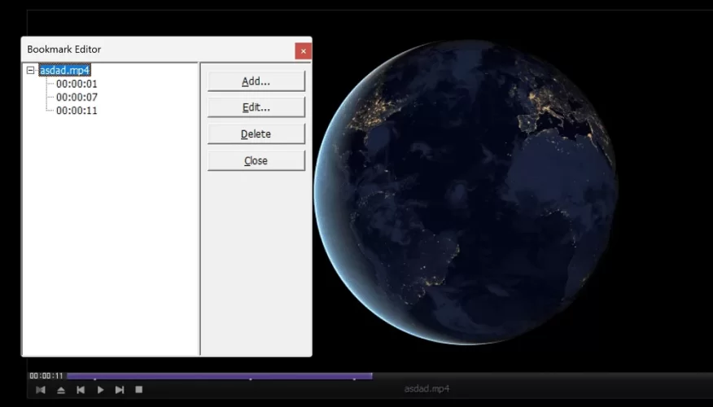Viewport: 713px width, 407px height.
Task: Choose the 00:00:07 bookmark entry
Action: [x=77, y=97]
